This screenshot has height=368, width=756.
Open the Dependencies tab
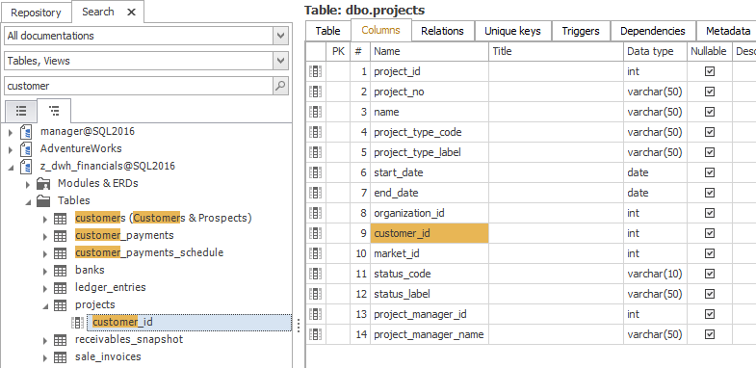[653, 31]
